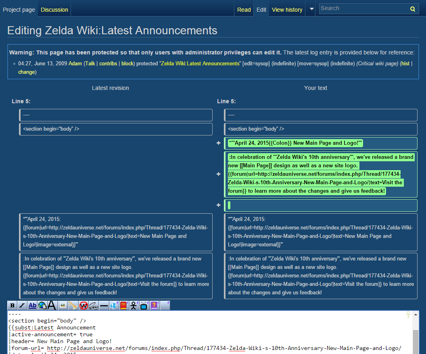Click the 'header= New Main Page and Logo!' line
This screenshot has height=354, width=426.
pos(61,341)
